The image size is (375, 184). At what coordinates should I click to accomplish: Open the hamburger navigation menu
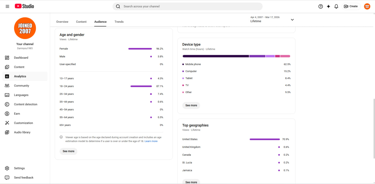coord(7,6)
